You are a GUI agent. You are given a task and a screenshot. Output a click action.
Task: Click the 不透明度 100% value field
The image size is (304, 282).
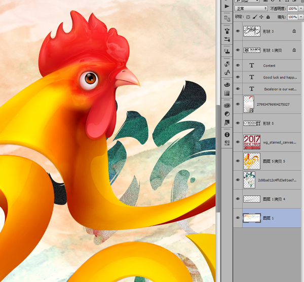292,9
